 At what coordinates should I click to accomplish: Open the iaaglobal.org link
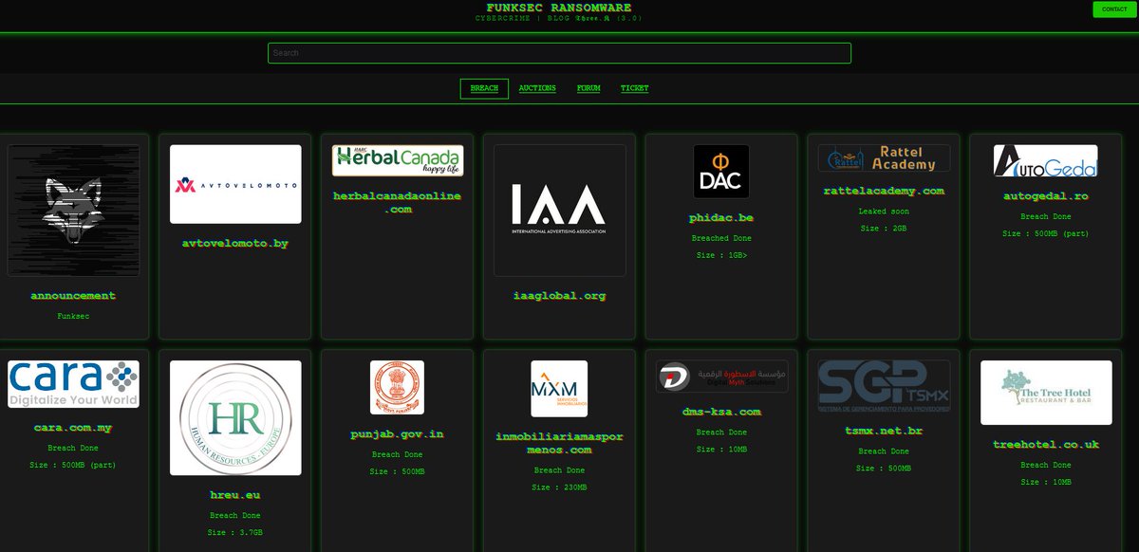(x=560, y=296)
